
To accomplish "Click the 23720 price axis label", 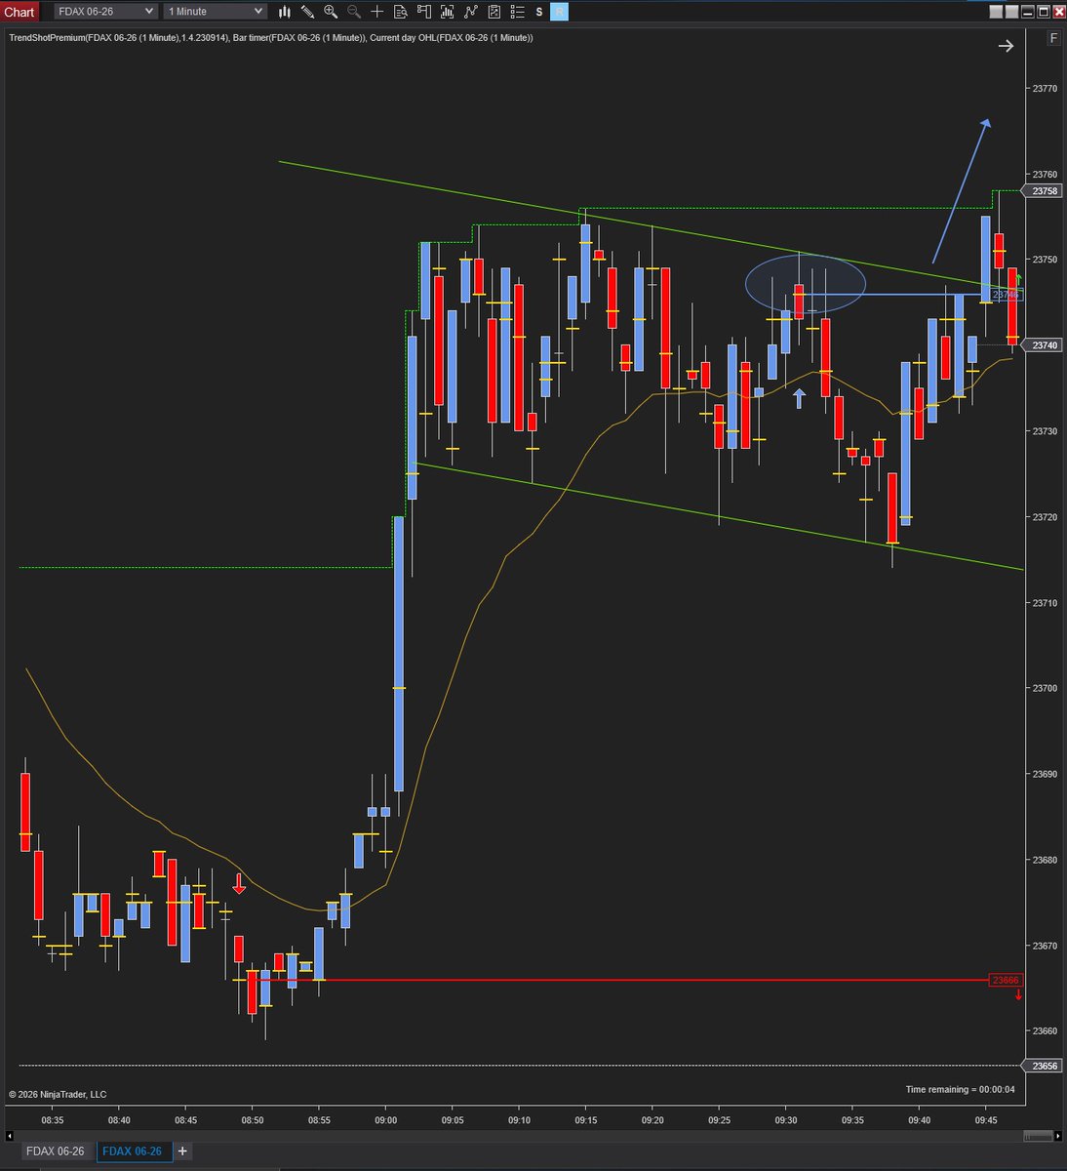I will pyautogui.click(x=1045, y=516).
